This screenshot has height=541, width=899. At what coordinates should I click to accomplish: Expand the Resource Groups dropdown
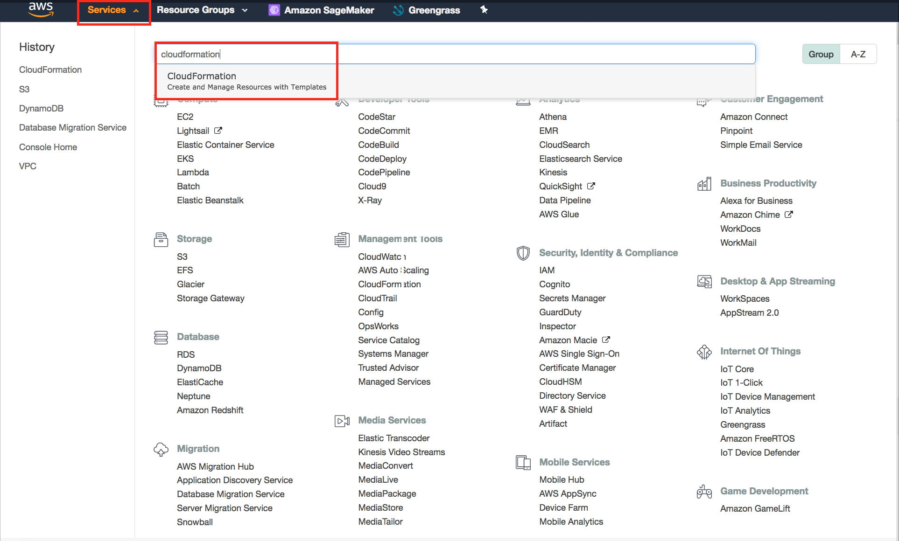pos(202,10)
